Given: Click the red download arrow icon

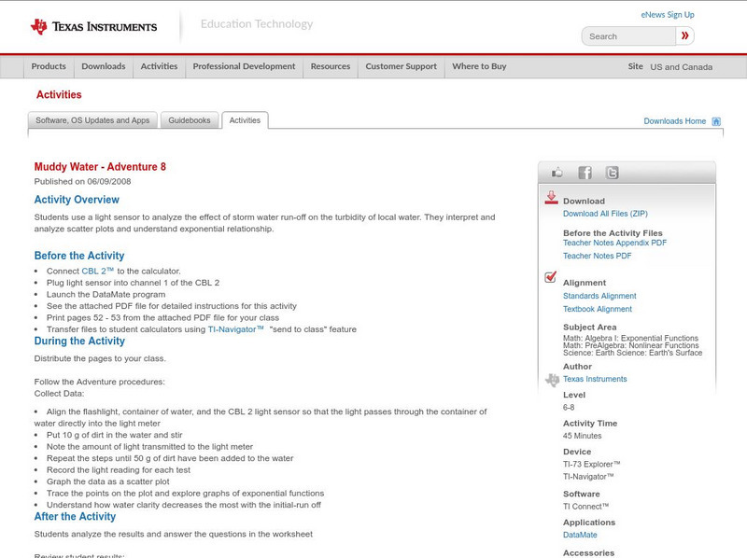Looking at the screenshot, I should (x=551, y=198).
